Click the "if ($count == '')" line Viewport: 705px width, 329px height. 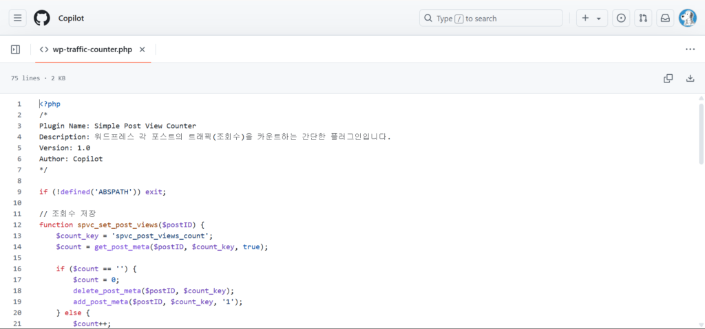click(x=96, y=269)
